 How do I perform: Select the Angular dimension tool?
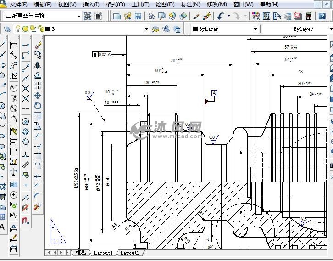[14, 119]
